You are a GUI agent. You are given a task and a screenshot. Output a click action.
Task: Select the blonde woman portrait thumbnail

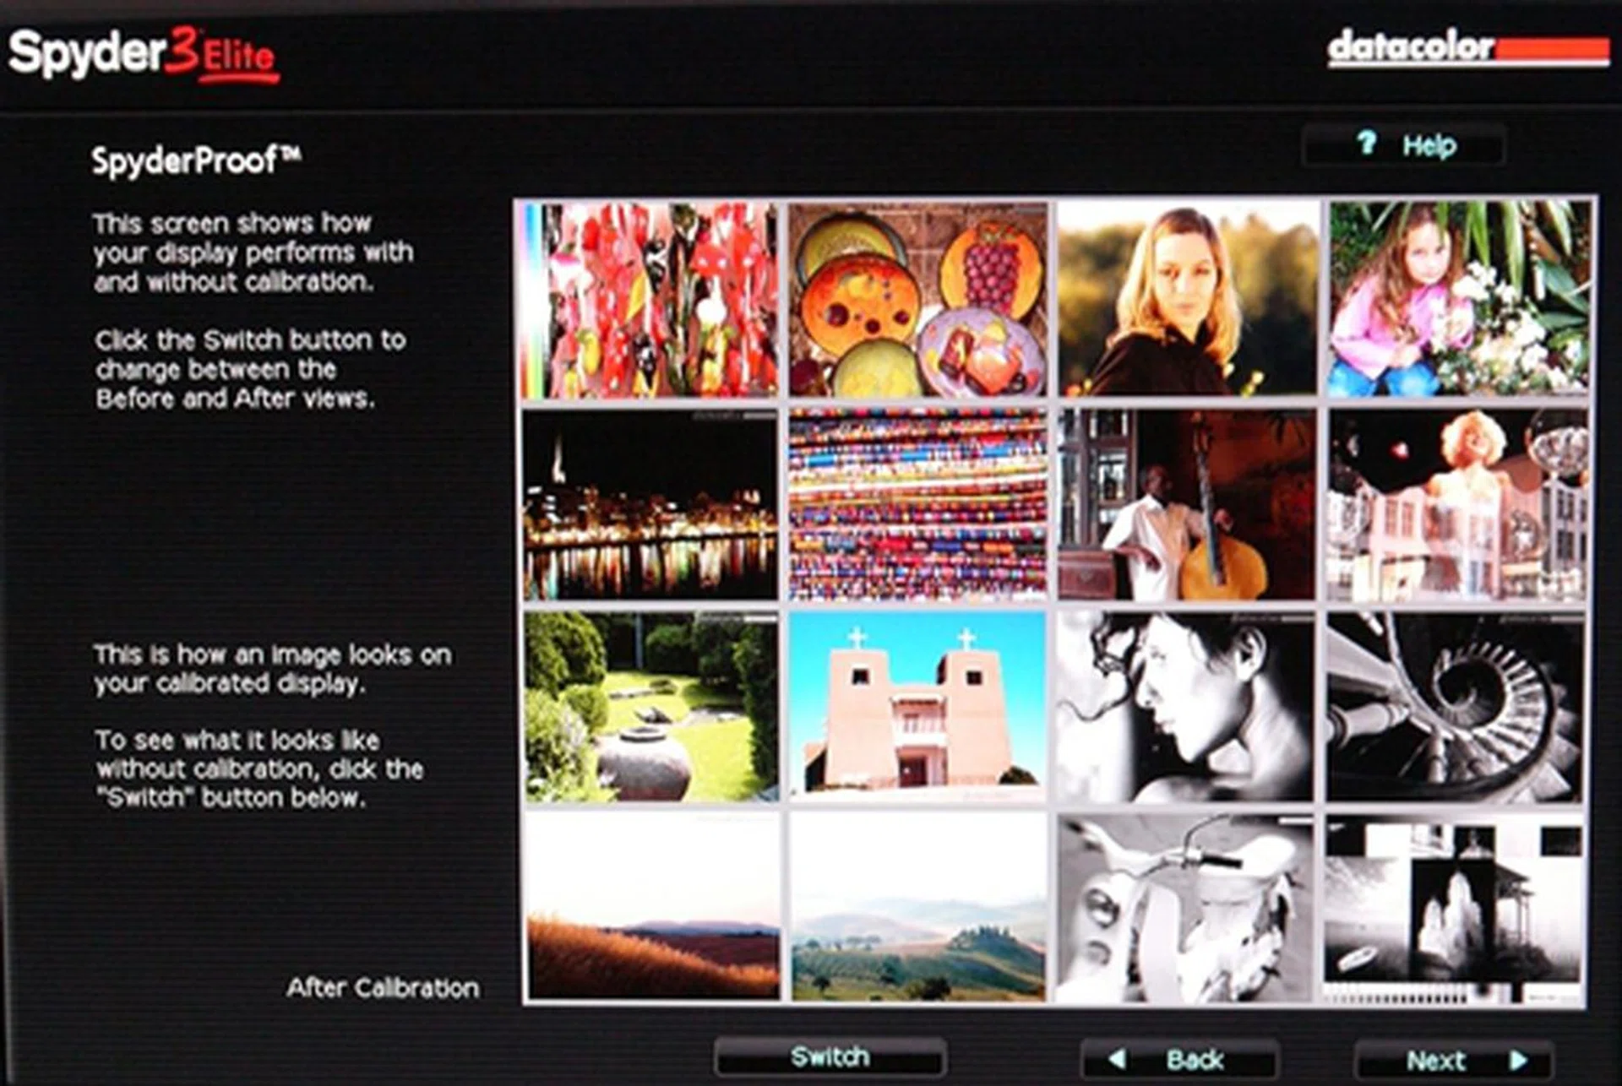[x=1187, y=300]
